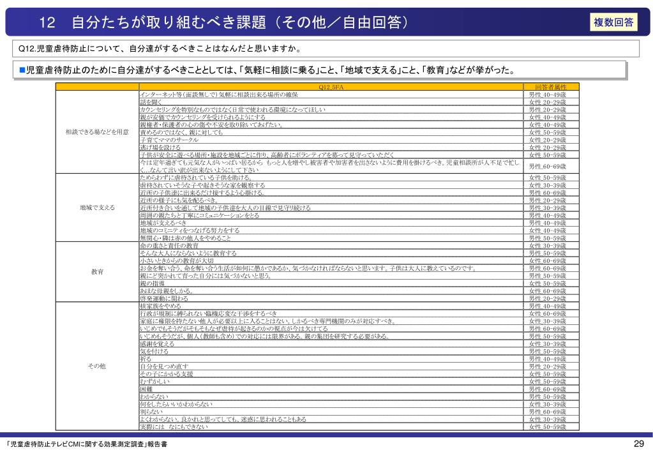Click the row starting '親権者・保護者の心の傷や不安'

(x=331, y=124)
